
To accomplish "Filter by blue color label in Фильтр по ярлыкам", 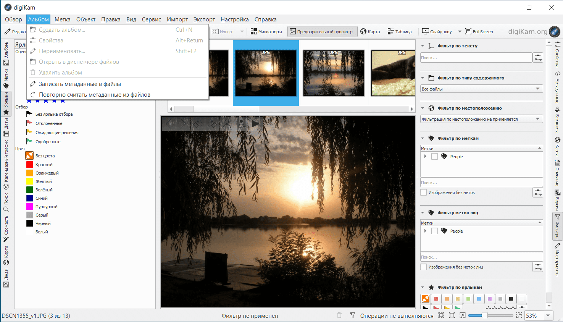I will (x=479, y=299).
